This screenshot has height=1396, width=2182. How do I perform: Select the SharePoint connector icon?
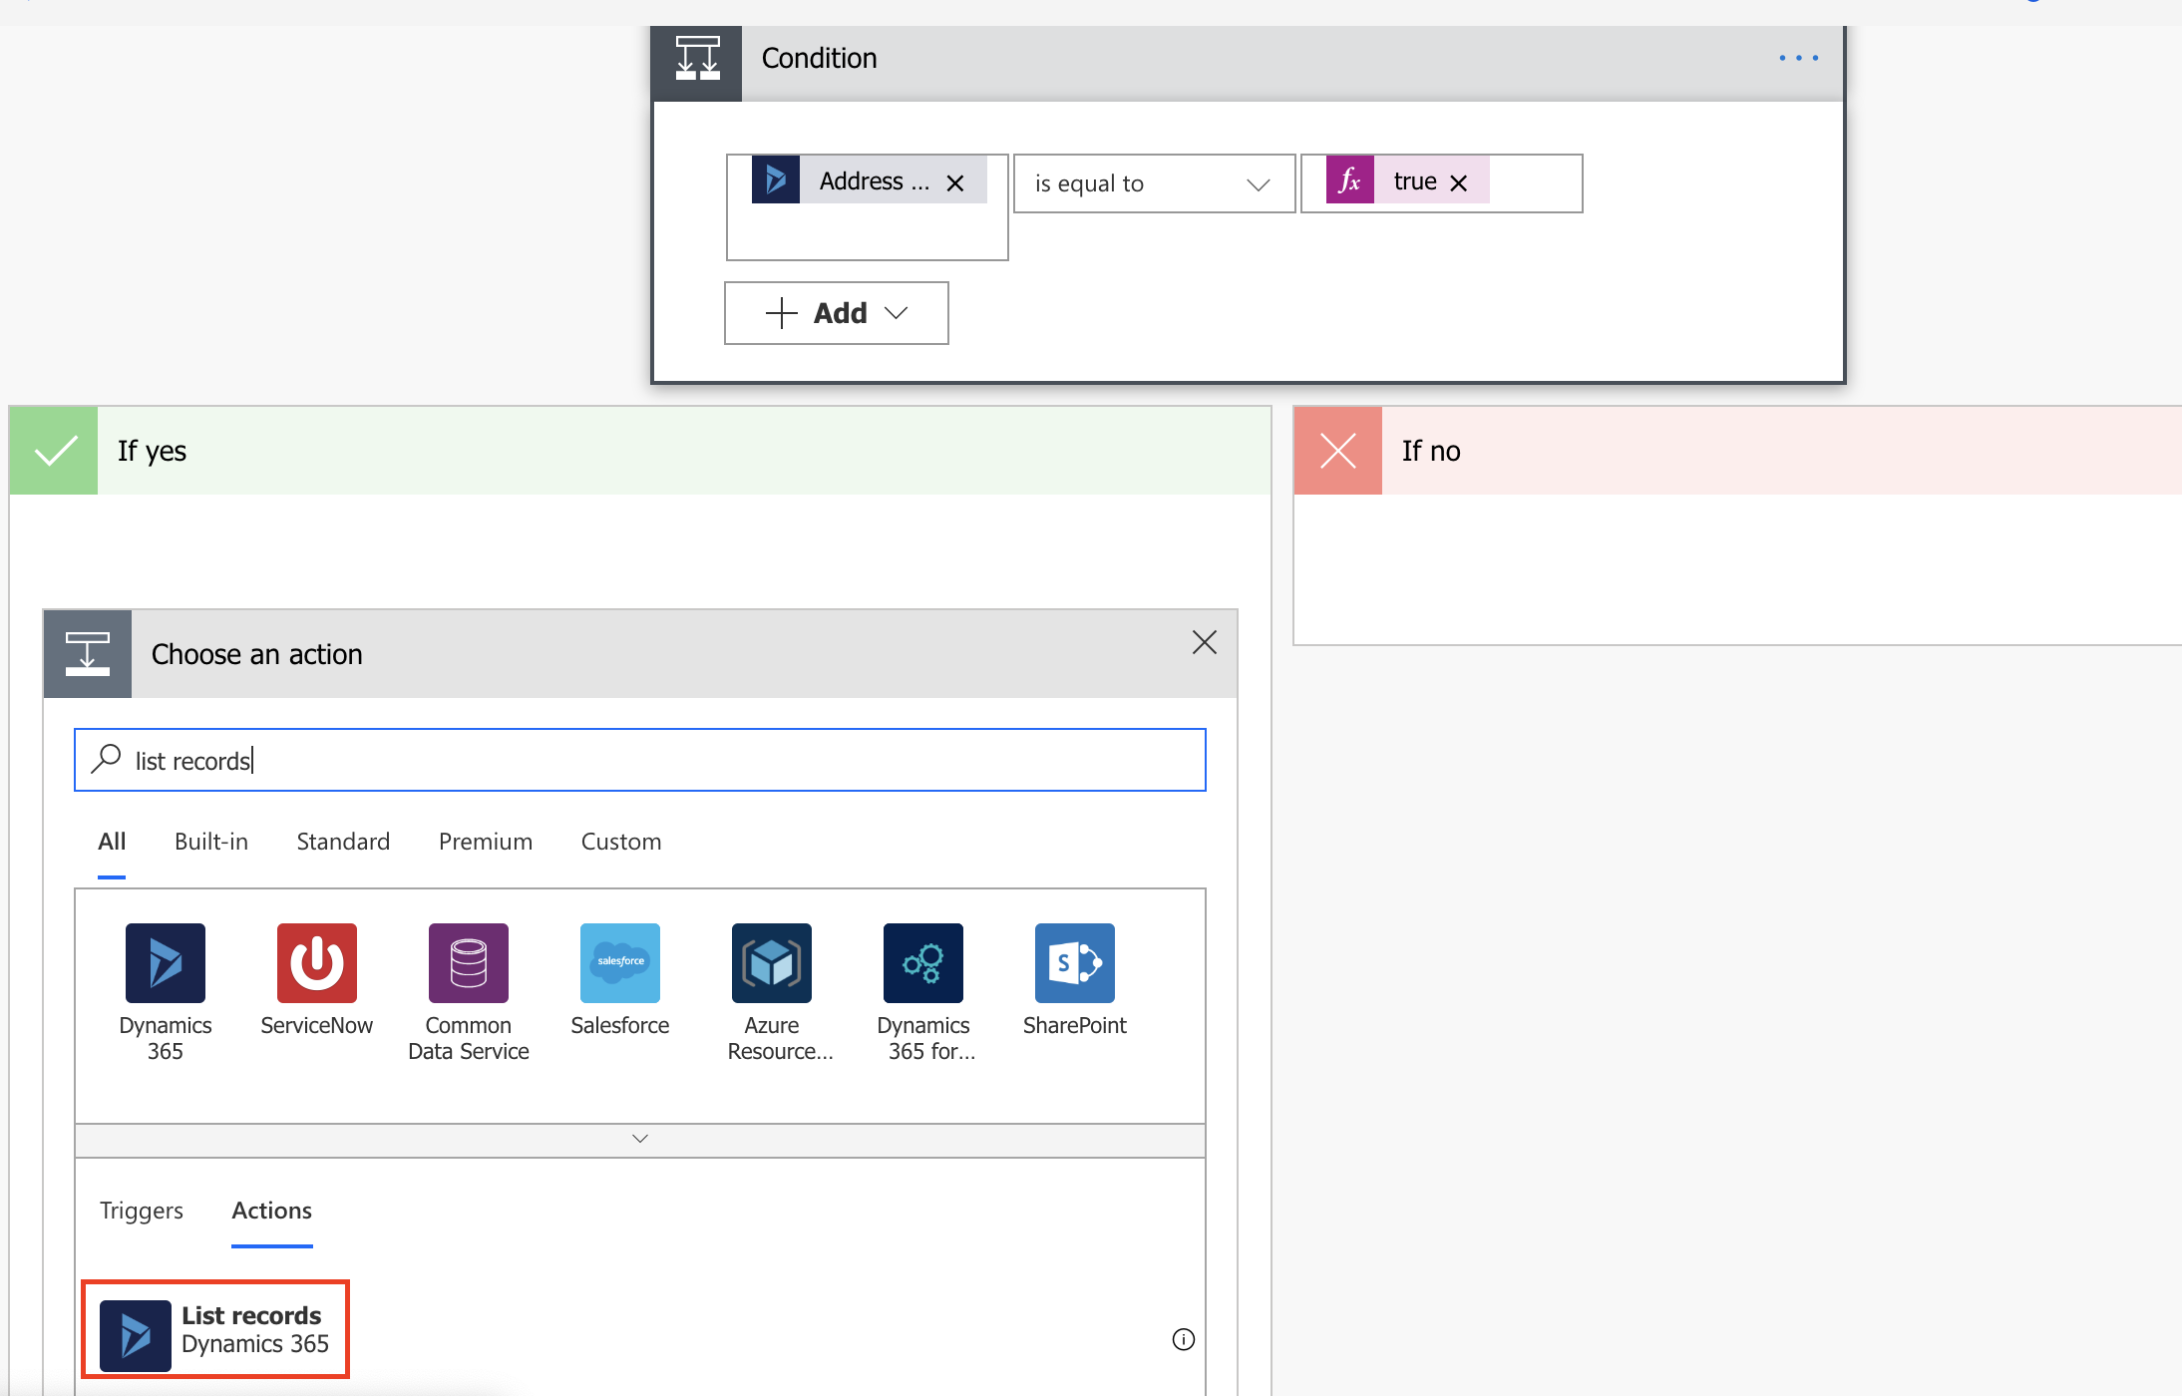tap(1074, 963)
